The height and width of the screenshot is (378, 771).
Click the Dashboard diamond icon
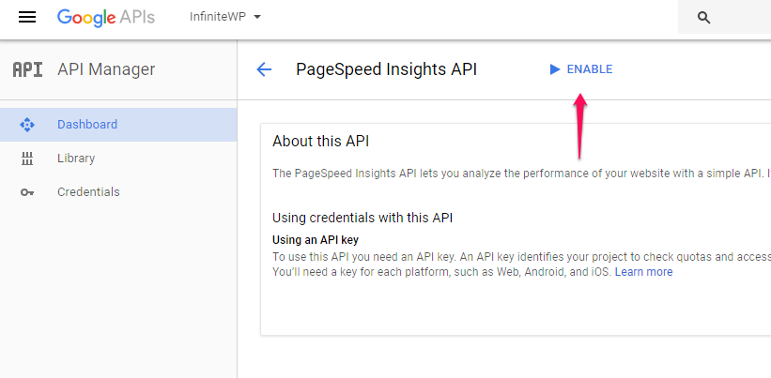coord(27,125)
